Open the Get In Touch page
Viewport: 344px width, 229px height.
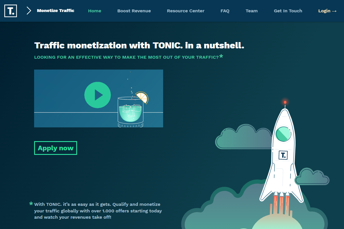point(288,11)
